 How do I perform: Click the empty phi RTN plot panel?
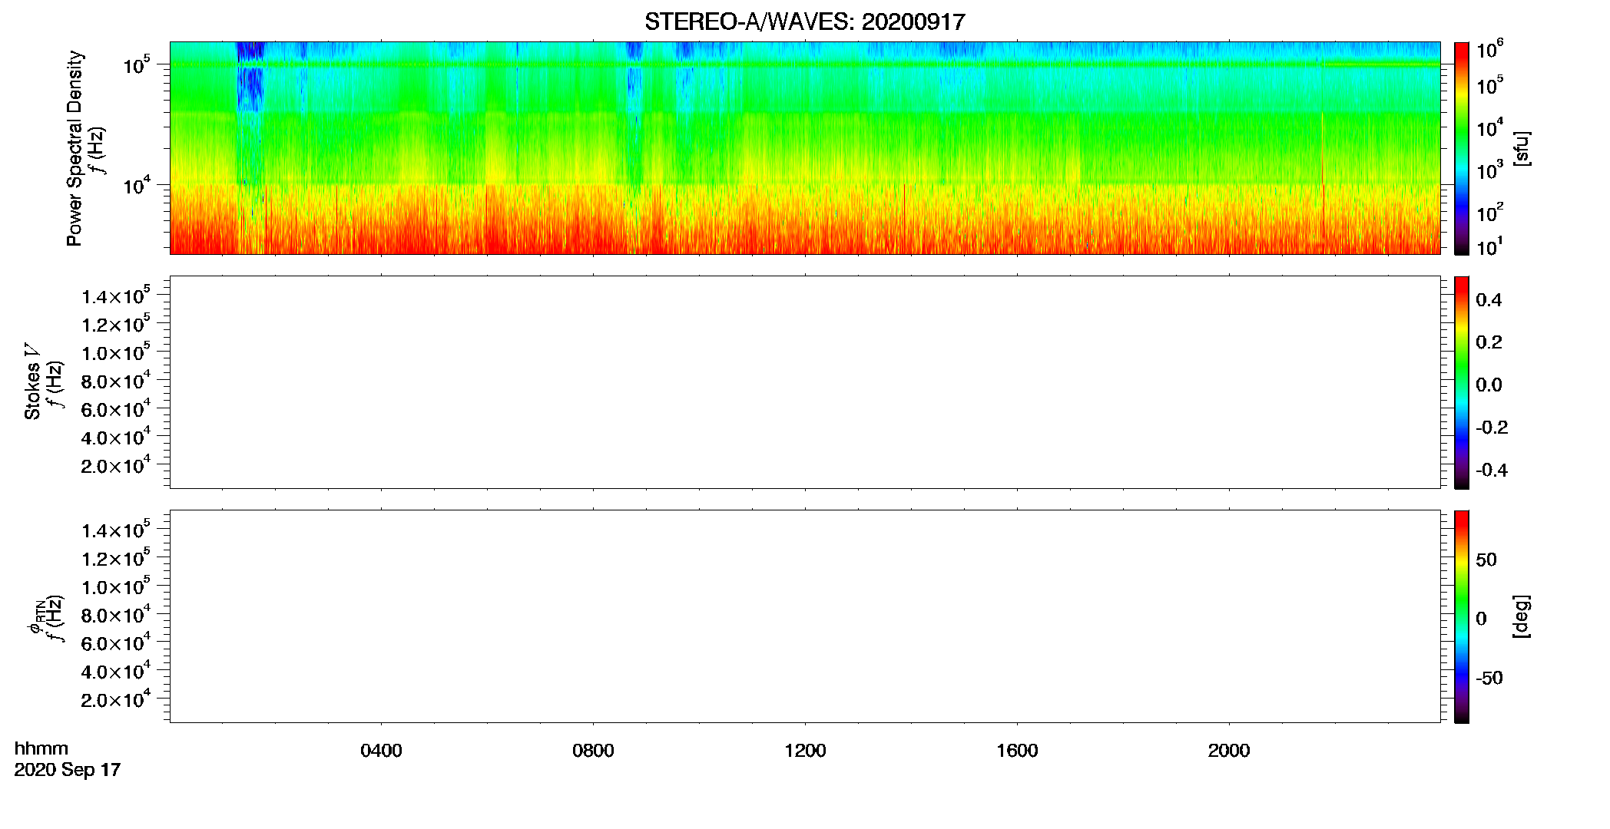pyautogui.click(x=805, y=616)
